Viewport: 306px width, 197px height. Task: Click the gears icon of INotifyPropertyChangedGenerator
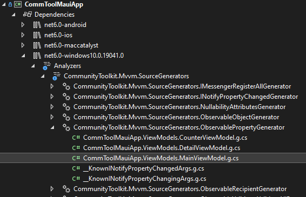pos(66,97)
